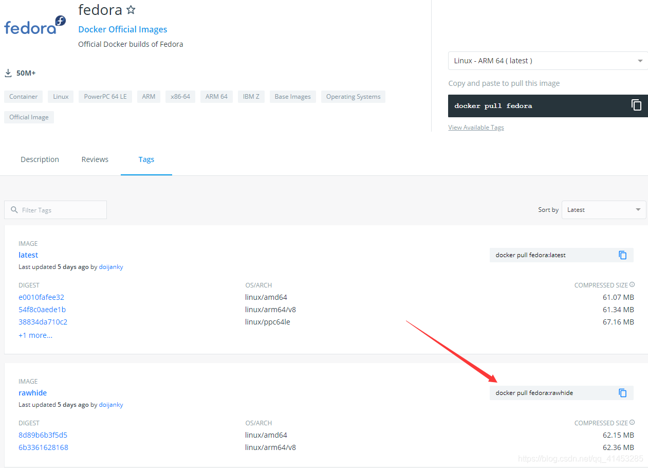Click the docker pull fedora:latest text
Screen dimensions: 648x468
[530, 255]
